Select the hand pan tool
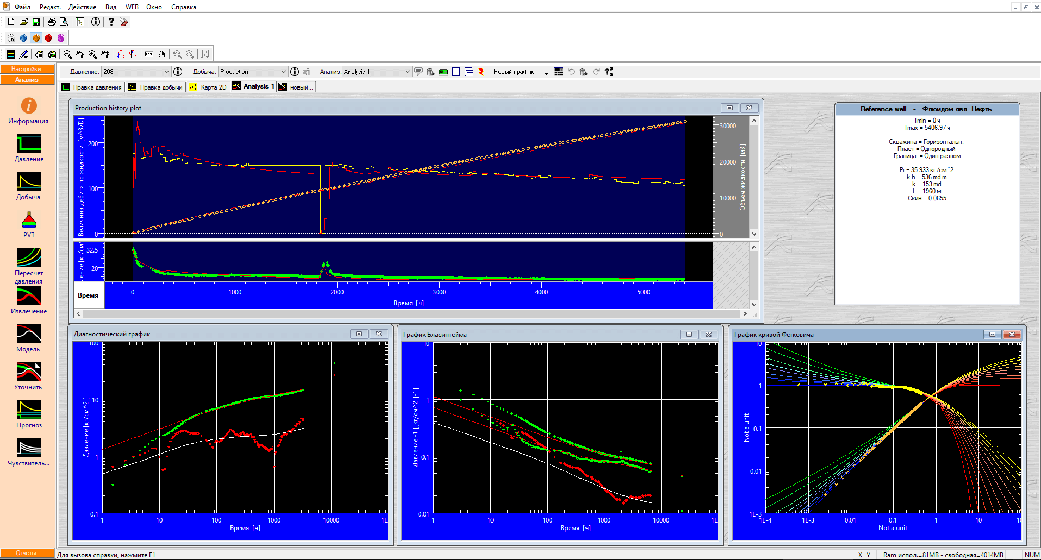1041x560 pixels. click(161, 54)
